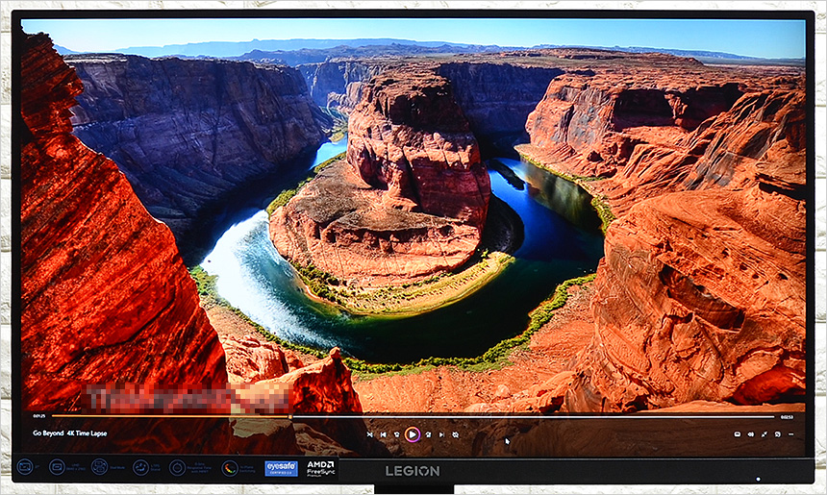The image size is (827, 495).
Task: Click the remaining time label on the right
Action: [x=787, y=416]
